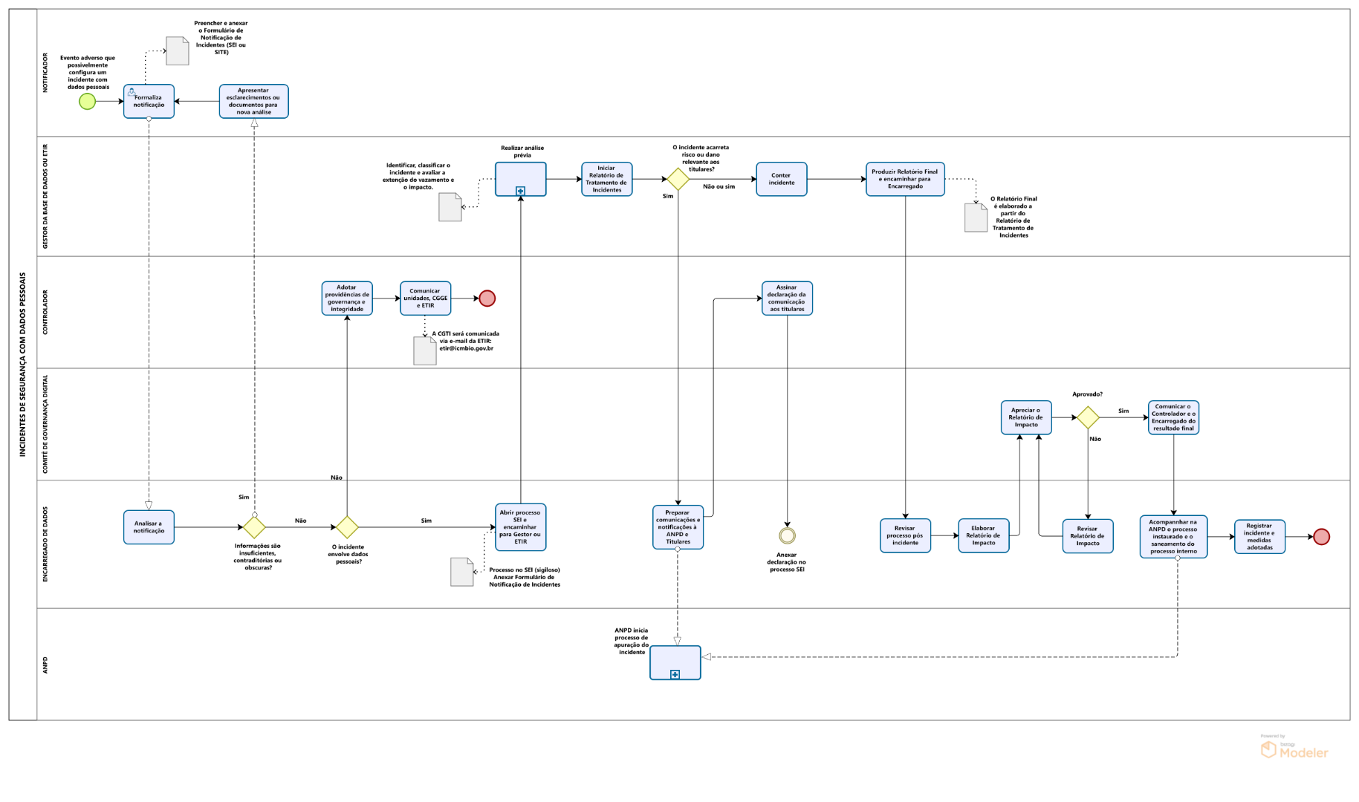Select the document icon for Processo no SEI (sigiloso)
1359x802 pixels.
click(x=462, y=572)
